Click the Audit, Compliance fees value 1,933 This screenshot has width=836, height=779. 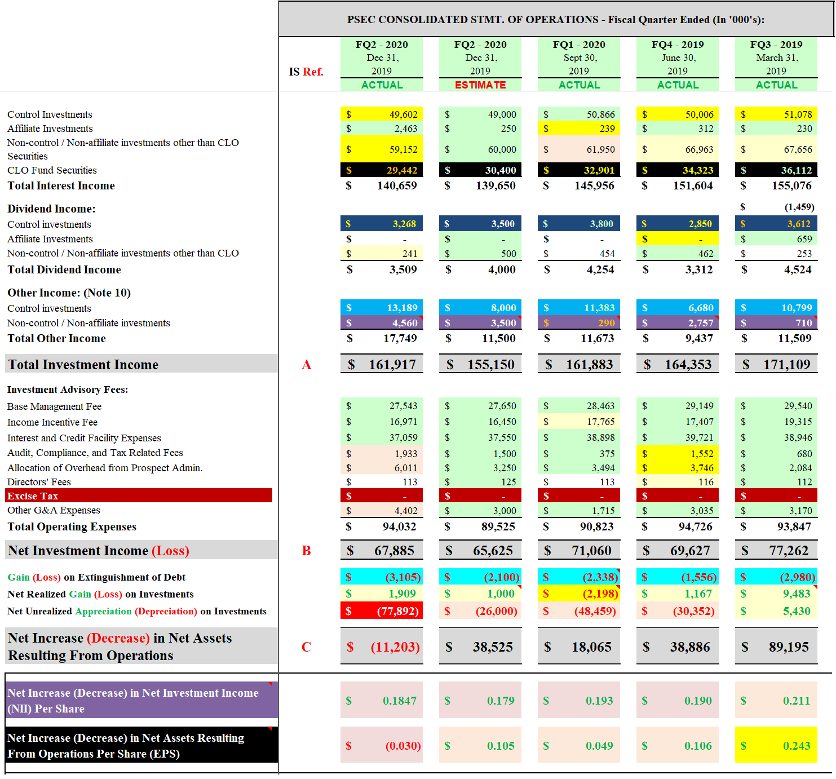pyautogui.click(x=406, y=454)
